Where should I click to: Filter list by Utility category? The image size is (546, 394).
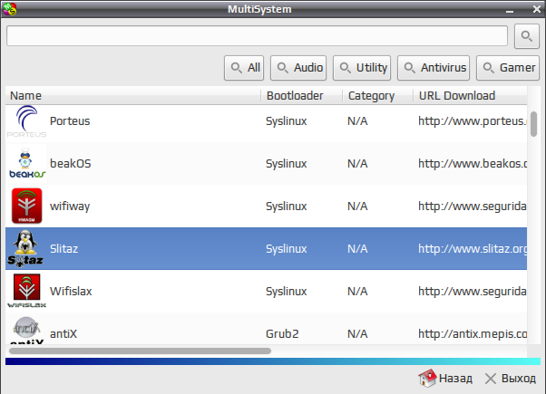coord(362,68)
